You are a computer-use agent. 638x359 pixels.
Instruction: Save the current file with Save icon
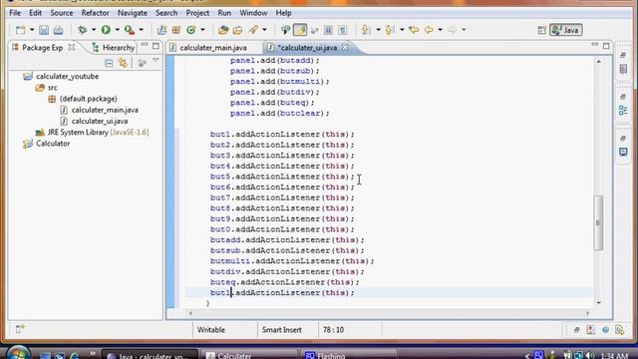click(x=44, y=30)
